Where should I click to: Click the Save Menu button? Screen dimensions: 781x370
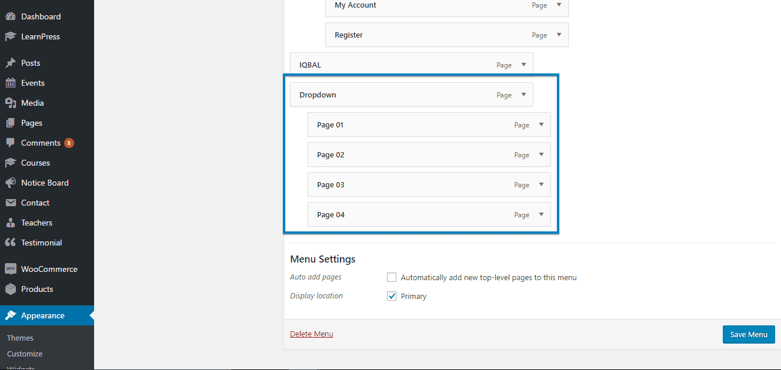[x=748, y=334]
